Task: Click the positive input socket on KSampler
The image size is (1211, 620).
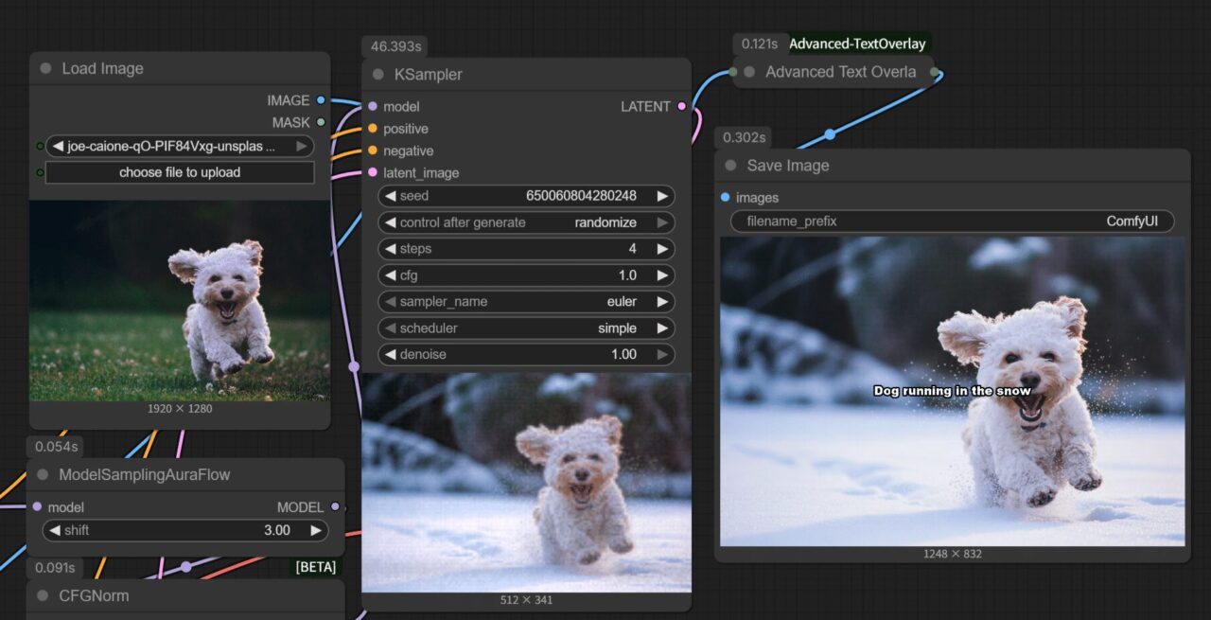Action: [x=373, y=129]
